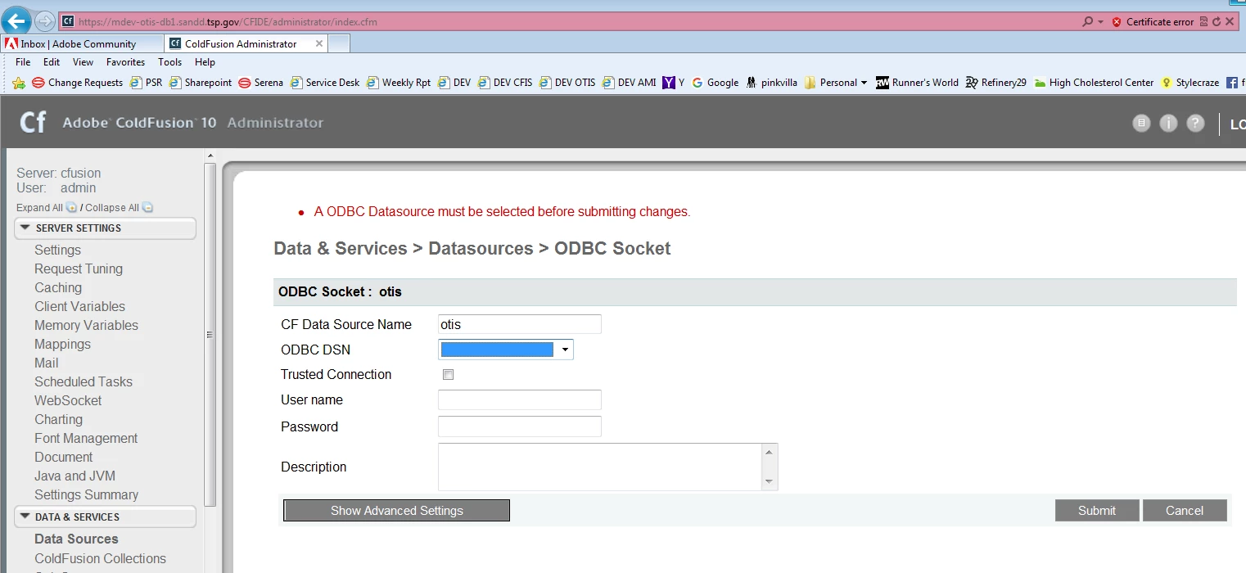Click the Password input field
1246x573 pixels.
tap(520, 426)
